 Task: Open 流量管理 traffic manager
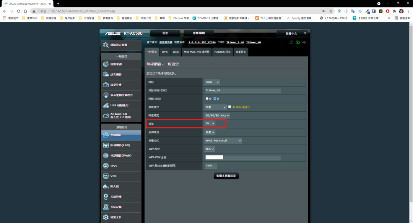coord(121,85)
